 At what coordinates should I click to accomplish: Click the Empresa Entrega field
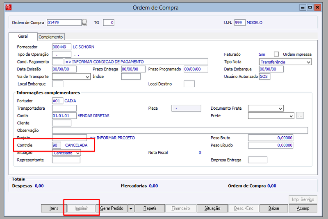(x=257, y=160)
